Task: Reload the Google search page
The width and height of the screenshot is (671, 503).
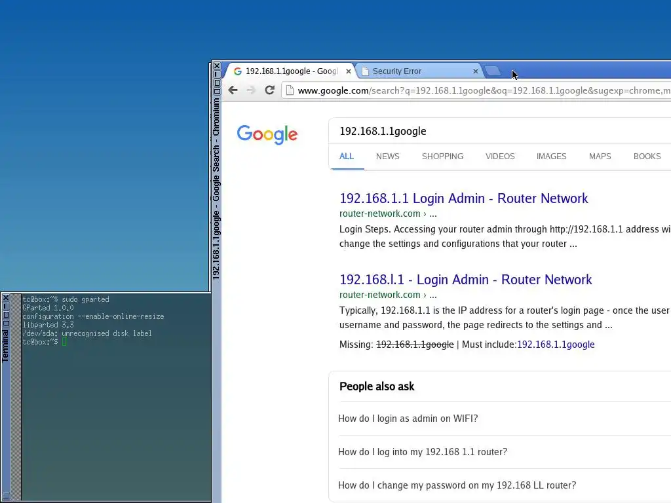Action: pos(269,90)
